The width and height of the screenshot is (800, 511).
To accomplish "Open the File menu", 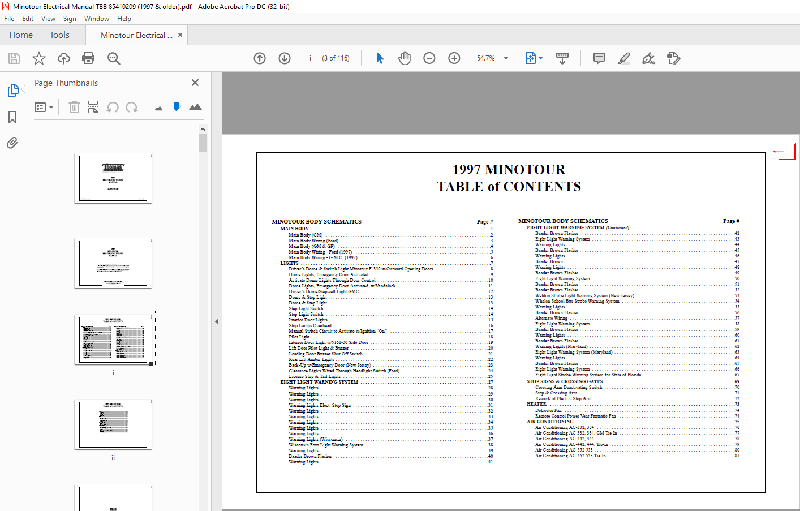I will 9,19.
